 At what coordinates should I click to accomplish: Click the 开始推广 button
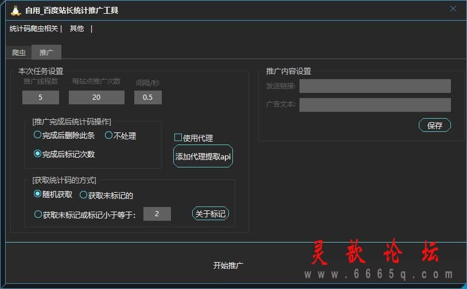tap(228, 265)
